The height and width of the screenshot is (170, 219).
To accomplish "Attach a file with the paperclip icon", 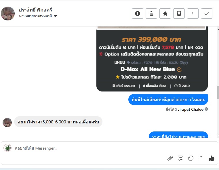I will click(x=170, y=158).
